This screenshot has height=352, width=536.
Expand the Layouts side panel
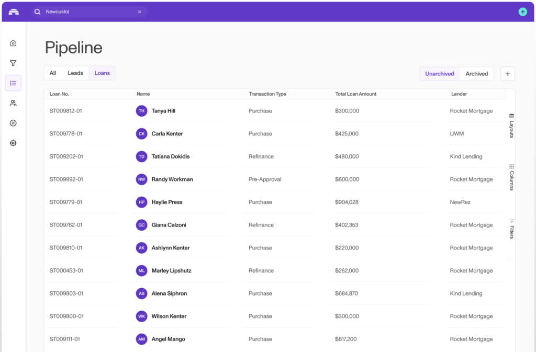pyautogui.click(x=511, y=126)
